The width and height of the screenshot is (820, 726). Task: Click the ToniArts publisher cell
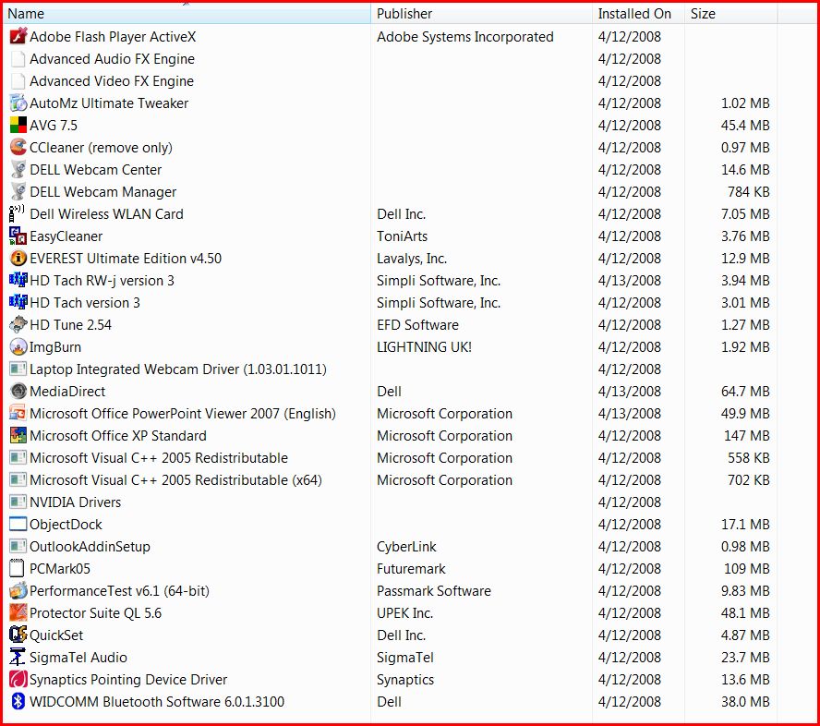tap(403, 236)
